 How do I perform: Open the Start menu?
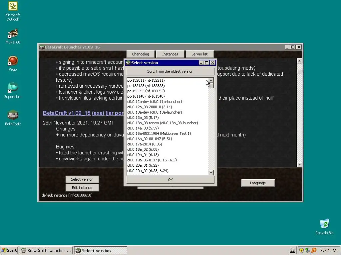pos(9,250)
